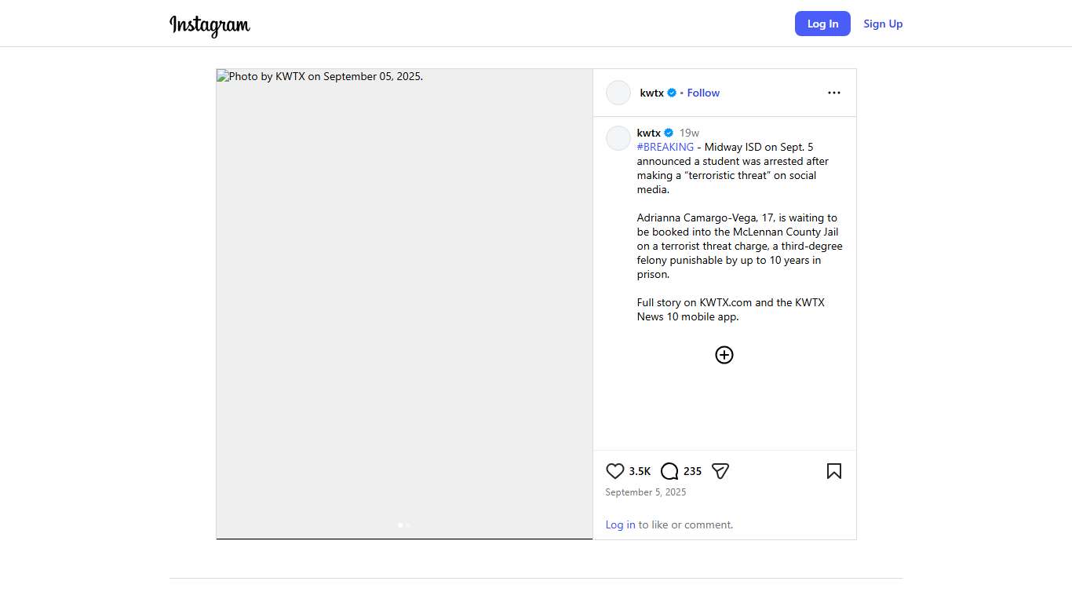Click the KWTX post photo

[x=404, y=304]
